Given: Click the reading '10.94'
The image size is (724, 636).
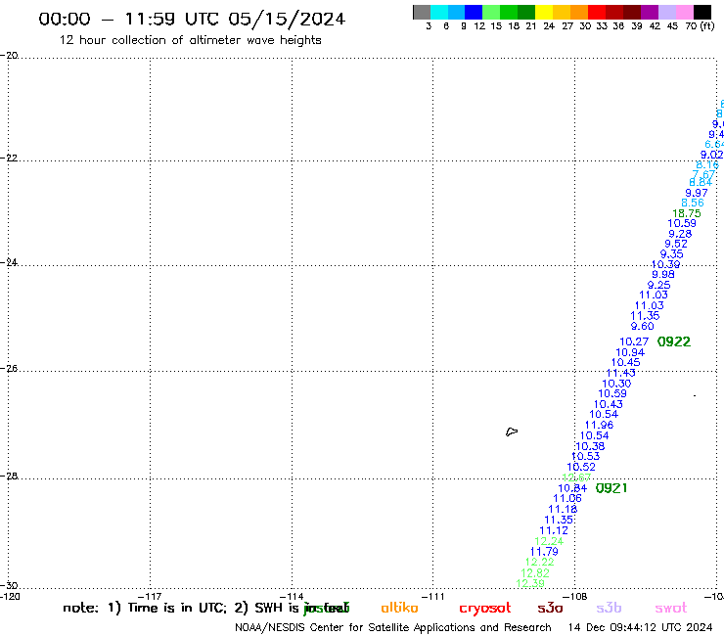Looking at the screenshot, I should point(630,352).
